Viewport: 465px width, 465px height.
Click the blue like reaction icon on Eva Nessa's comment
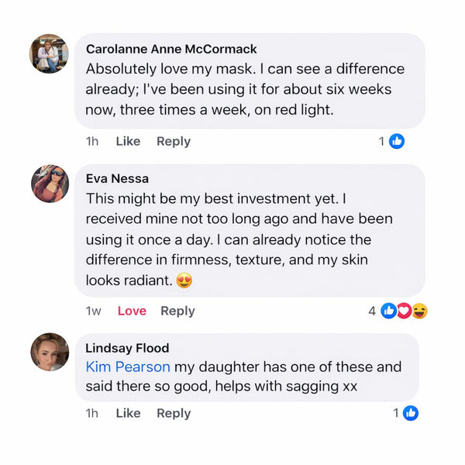pyautogui.click(x=389, y=311)
